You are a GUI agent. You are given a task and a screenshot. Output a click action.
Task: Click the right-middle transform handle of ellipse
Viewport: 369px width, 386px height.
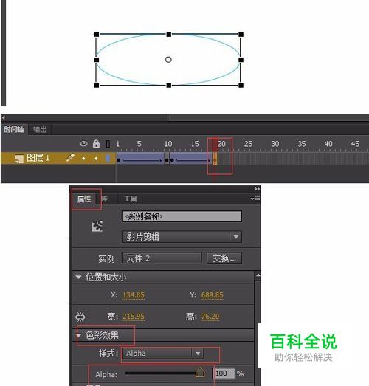click(x=241, y=60)
